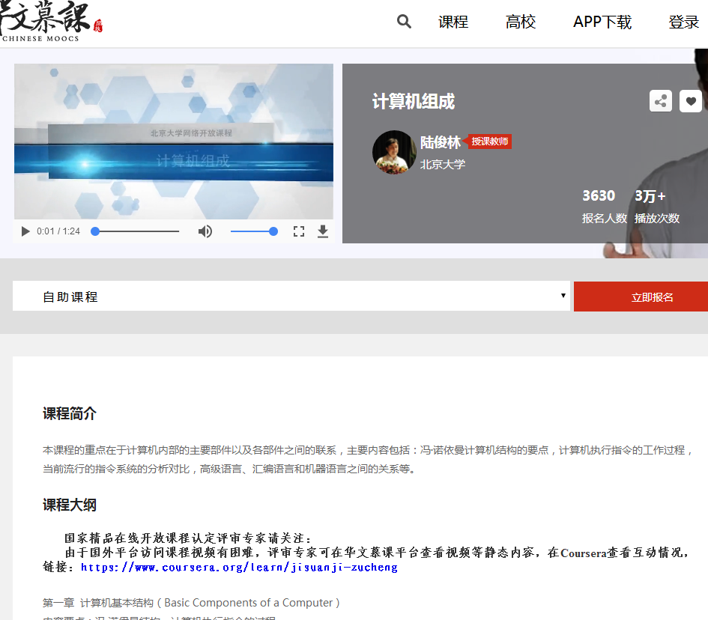The width and height of the screenshot is (708, 620).
Task: Click the 课程简介 heading
Action: click(x=70, y=413)
